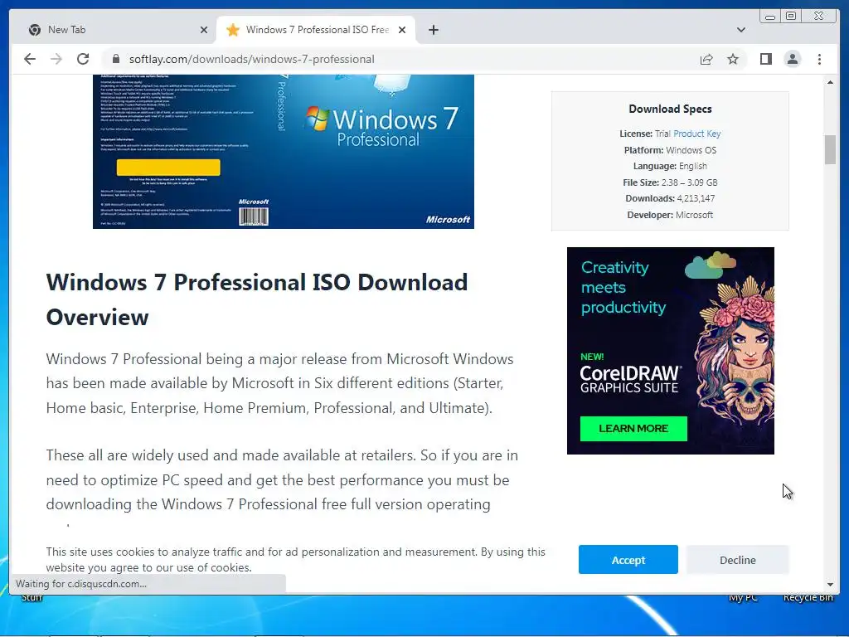This screenshot has height=637, width=849.
Task: Click the page scrollbar thumb
Action: click(x=830, y=149)
